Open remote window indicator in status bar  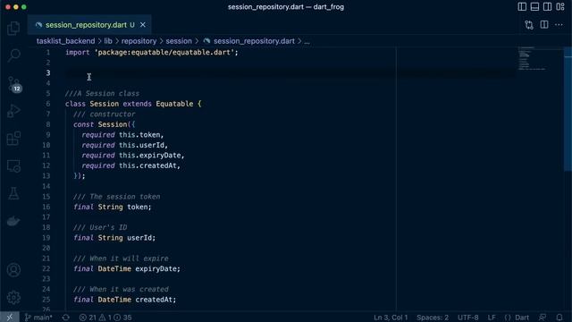tap(10, 317)
